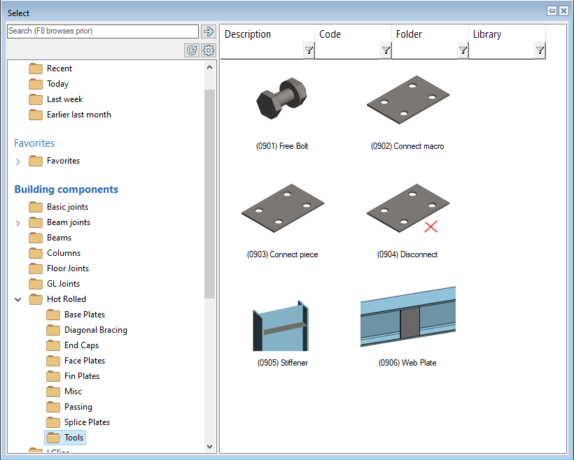574x460 pixels.
Task: Click the search go arrow button
Action: pyautogui.click(x=208, y=31)
